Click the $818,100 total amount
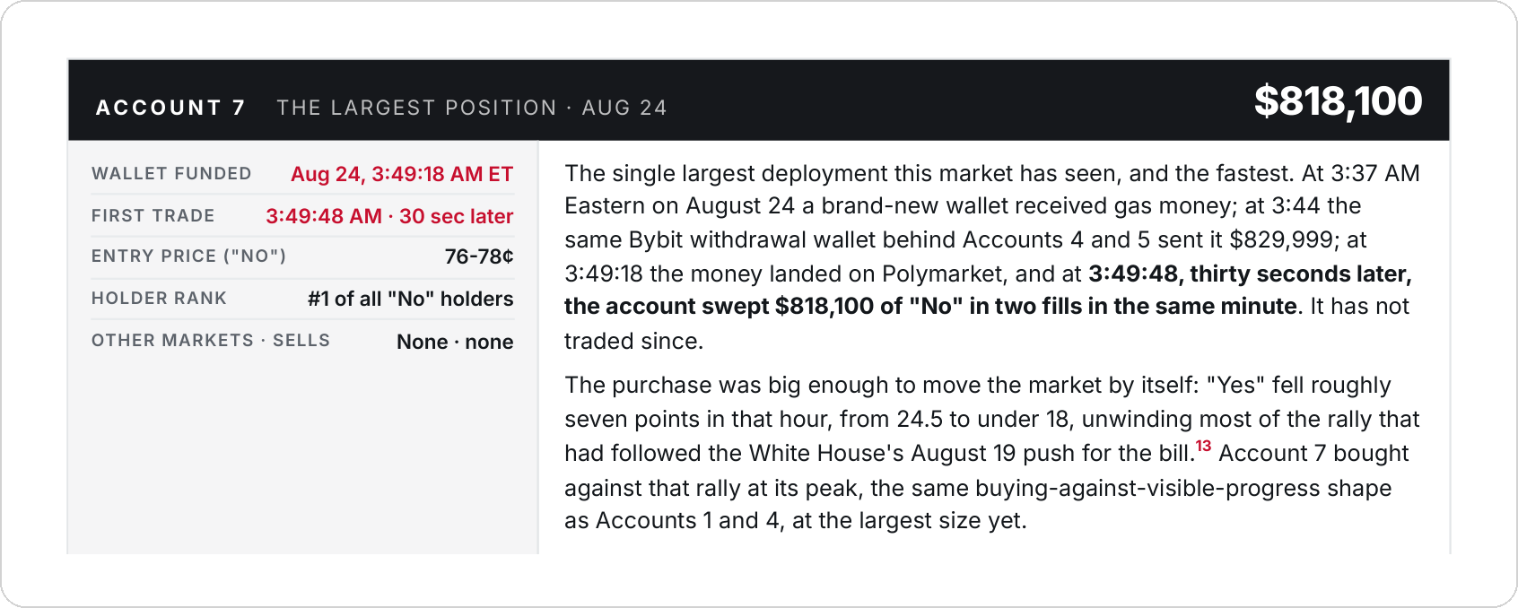Image resolution: width=1518 pixels, height=608 pixels. click(x=1338, y=100)
